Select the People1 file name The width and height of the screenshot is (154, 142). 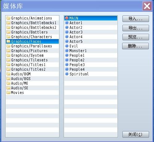(77, 55)
